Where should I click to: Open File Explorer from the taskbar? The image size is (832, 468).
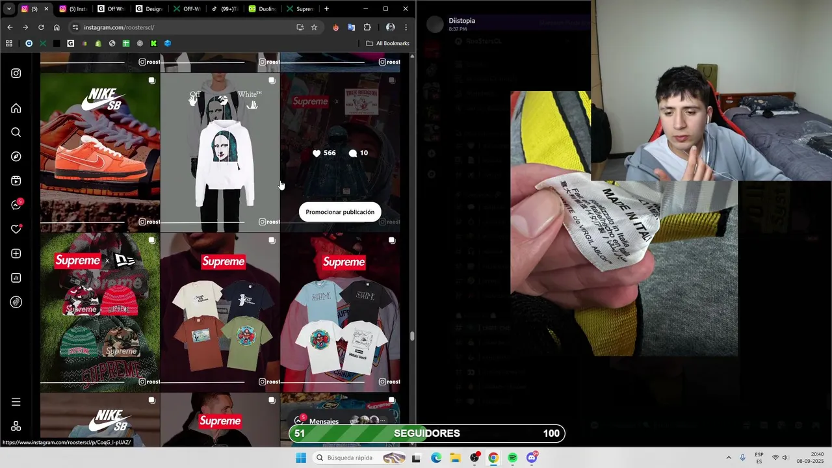pyautogui.click(x=455, y=458)
